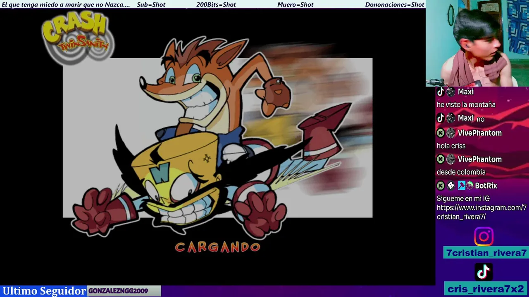Click the large TikTok logo icon

pyautogui.click(x=484, y=272)
